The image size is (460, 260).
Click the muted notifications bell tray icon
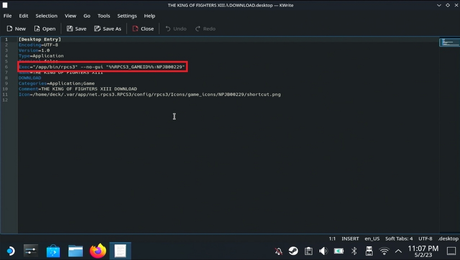pyautogui.click(x=279, y=251)
